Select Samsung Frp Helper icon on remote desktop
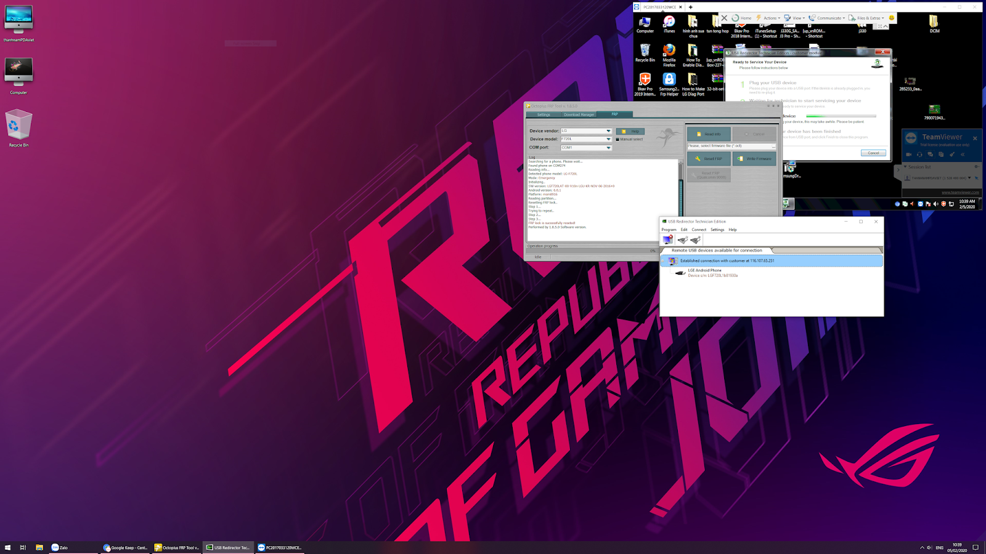The width and height of the screenshot is (986, 554). click(669, 84)
